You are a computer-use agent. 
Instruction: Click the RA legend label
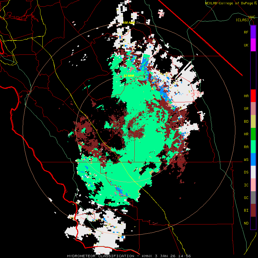tap(246, 147)
